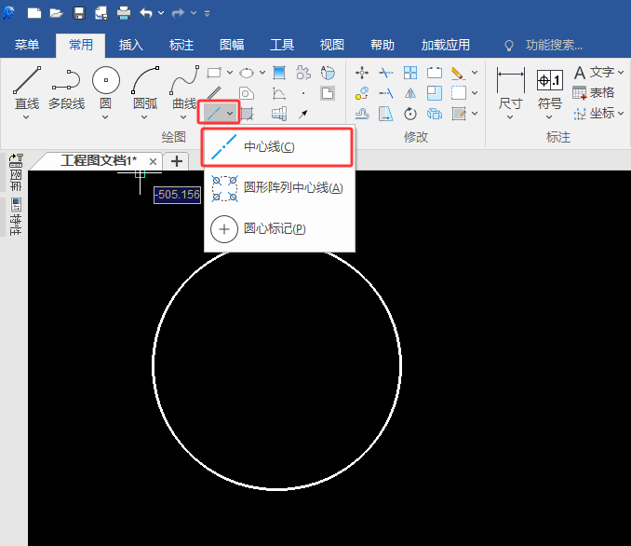
Task: Click the print icon in title bar
Action: tap(124, 13)
